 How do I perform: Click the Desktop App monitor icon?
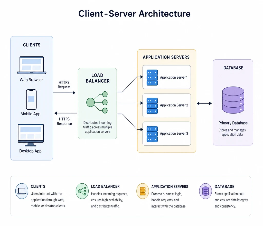[31, 135]
